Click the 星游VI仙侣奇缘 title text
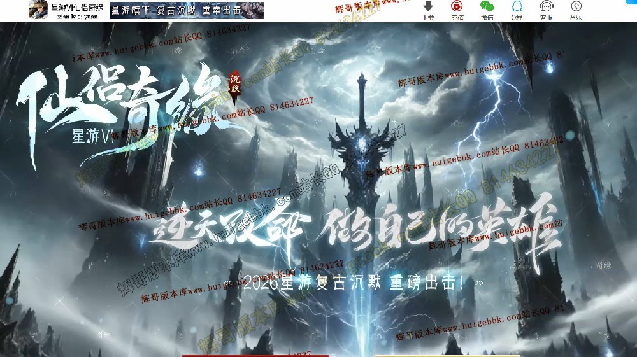637x357 pixels. pyautogui.click(x=76, y=7)
